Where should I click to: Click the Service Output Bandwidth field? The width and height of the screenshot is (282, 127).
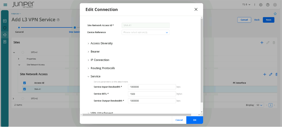pyautogui.click(x=152, y=101)
